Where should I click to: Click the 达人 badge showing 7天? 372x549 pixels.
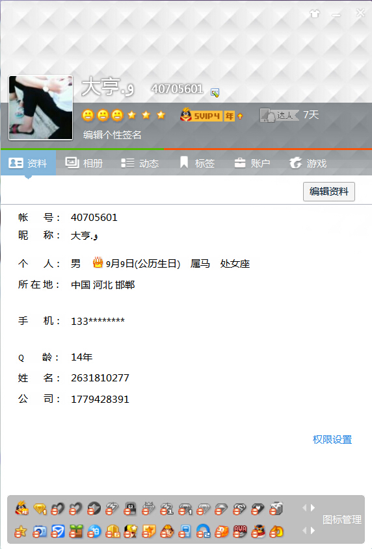point(289,115)
